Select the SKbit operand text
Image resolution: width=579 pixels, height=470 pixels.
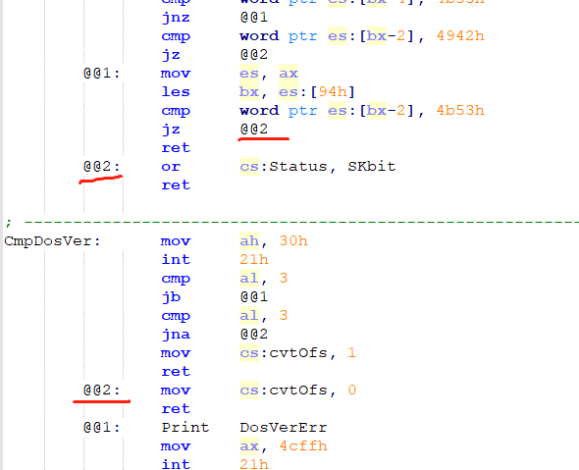point(372,167)
